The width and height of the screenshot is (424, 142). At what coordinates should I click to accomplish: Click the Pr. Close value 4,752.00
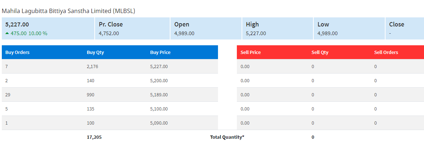(109, 33)
